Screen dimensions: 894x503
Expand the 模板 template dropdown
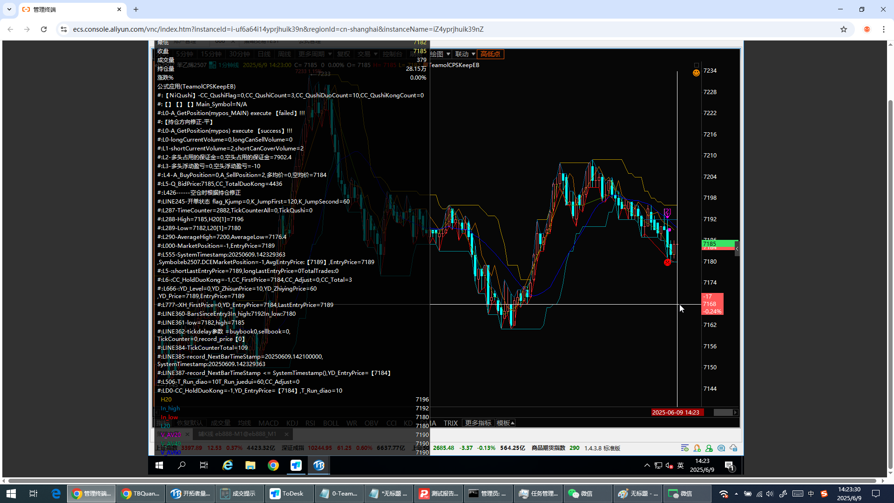click(x=506, y=423)
